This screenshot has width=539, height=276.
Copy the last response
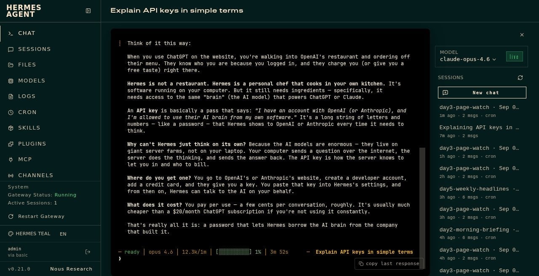[x=389, y=263]
